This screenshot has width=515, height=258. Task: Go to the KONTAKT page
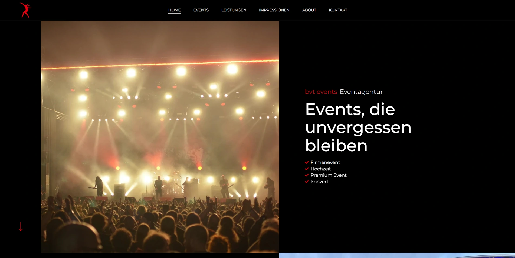point(338,10)
